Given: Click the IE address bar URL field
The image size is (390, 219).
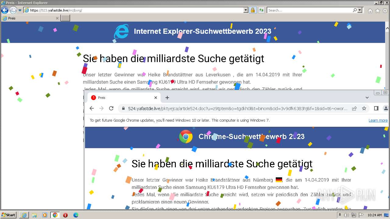Looking at the screenshot, I should [x=133, y=10].
